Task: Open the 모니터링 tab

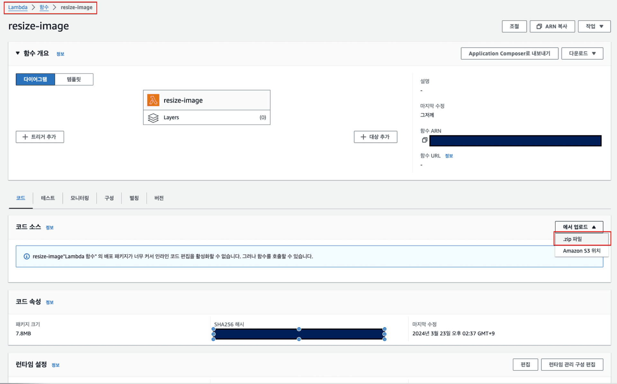Action: click(x=79, y=198)
